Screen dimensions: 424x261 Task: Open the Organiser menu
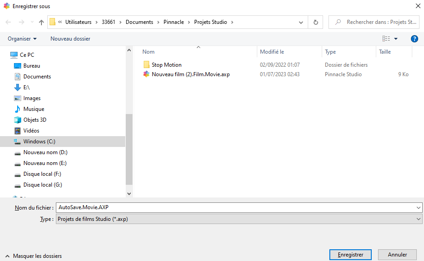click(22, 39)
